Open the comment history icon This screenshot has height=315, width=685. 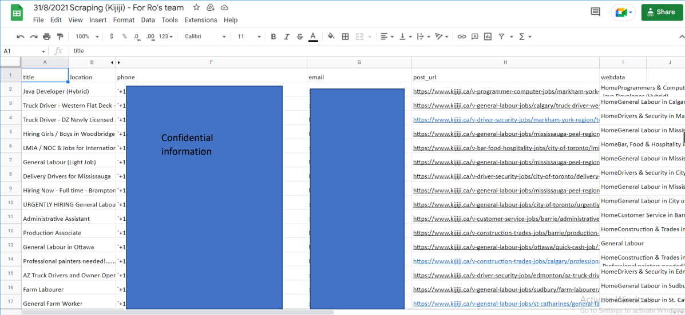[x=596, y=12]
